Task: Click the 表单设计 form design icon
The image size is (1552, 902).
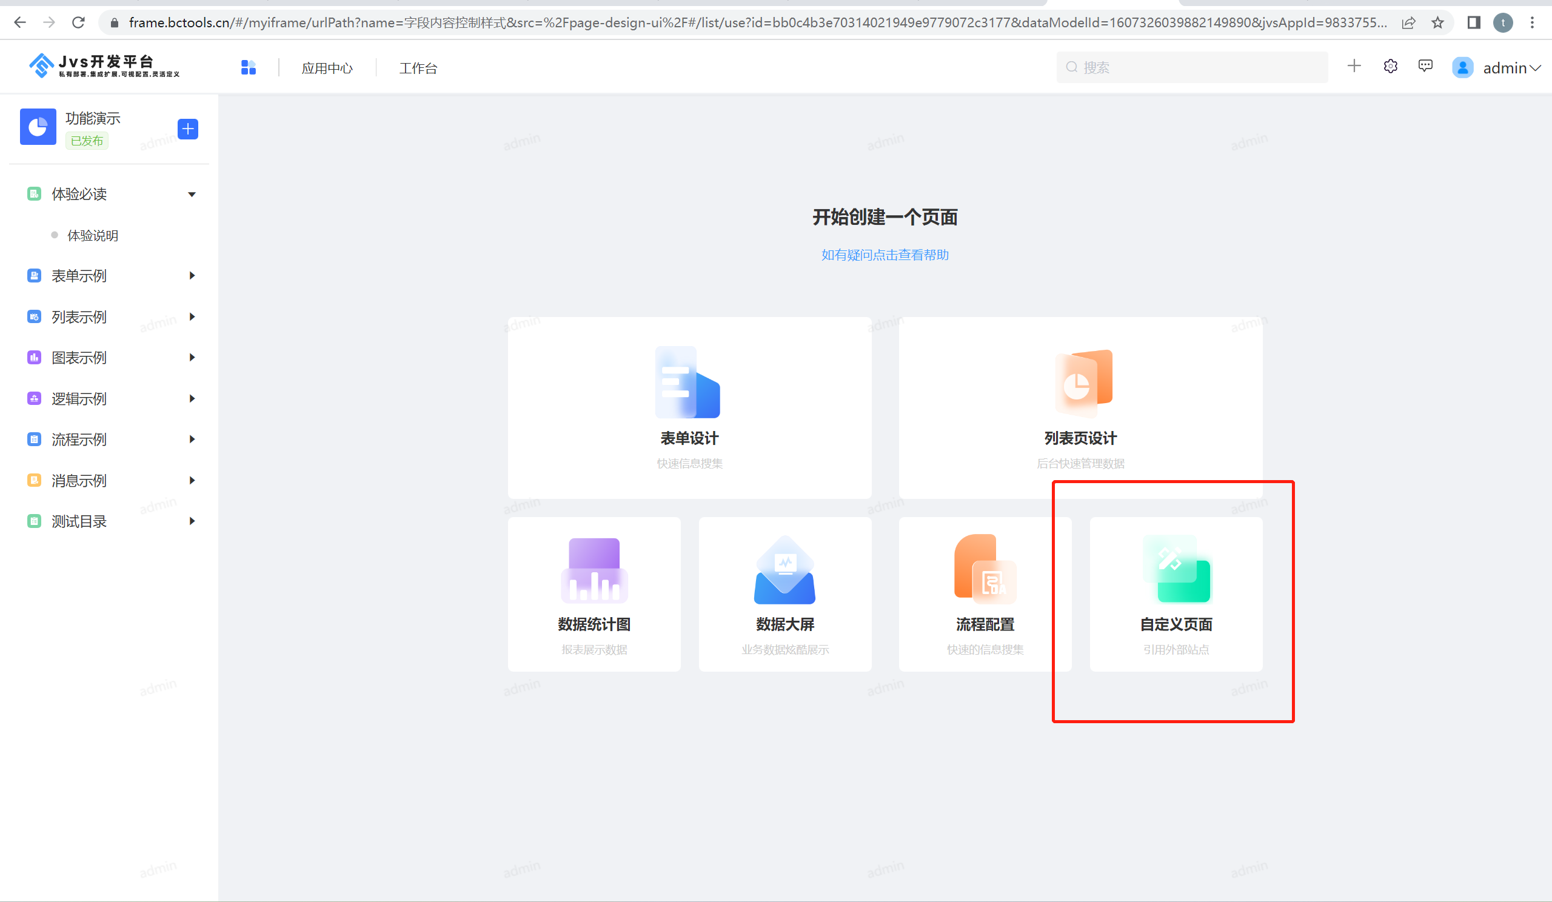Action: point(688,383)
